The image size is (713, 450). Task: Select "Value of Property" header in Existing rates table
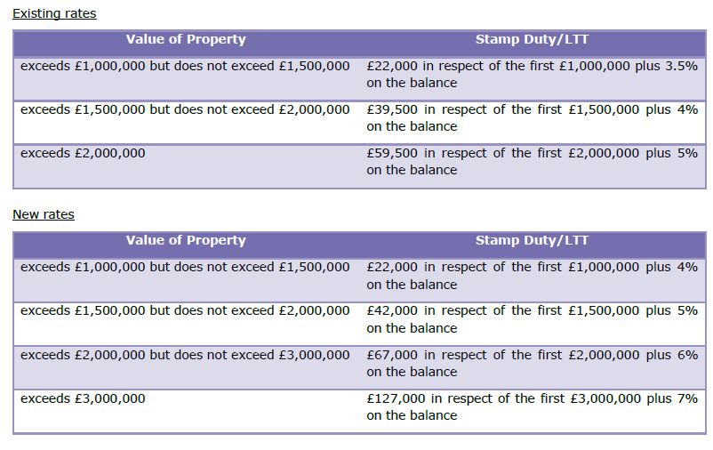(x=186, y=39)
